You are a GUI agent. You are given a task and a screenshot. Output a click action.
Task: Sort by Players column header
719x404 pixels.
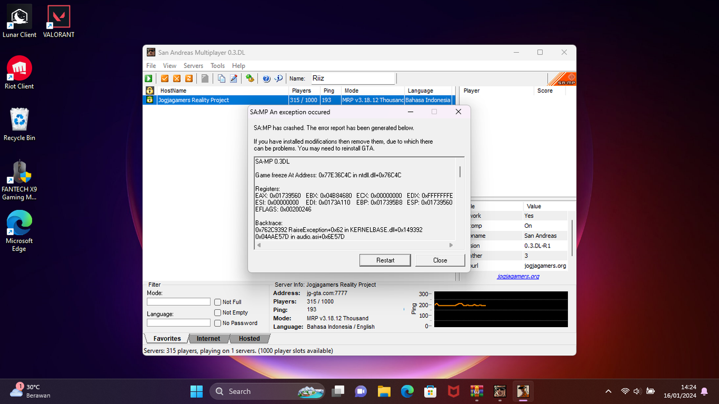click(304, 90)
